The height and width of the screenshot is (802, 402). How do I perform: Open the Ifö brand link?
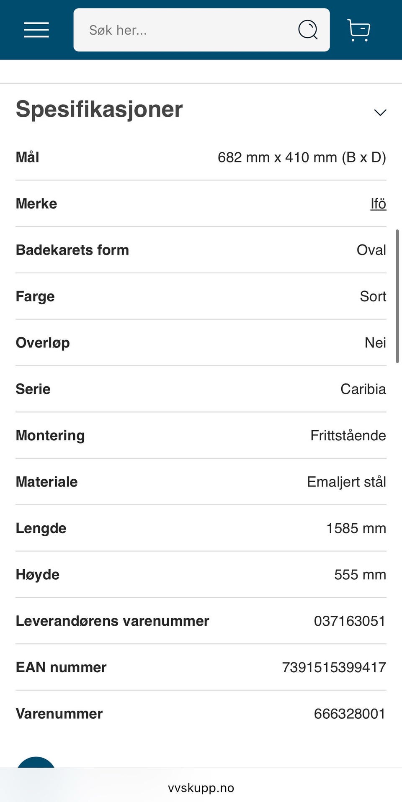(x=378, y=204)
